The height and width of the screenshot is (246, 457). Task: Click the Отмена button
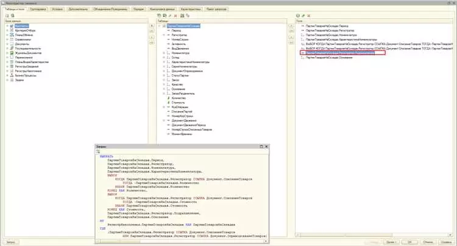click(428, 242)
